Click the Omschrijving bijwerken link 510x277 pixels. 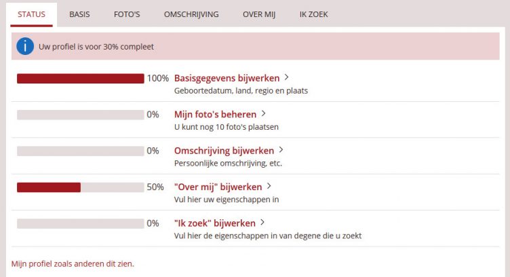coord(224,151)
